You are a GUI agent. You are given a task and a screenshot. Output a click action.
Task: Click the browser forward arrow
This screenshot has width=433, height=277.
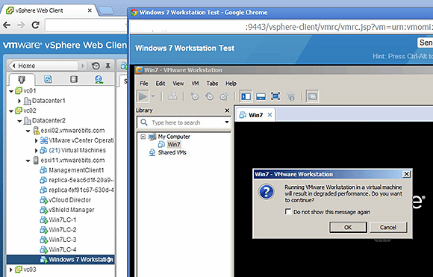(21, 25)
